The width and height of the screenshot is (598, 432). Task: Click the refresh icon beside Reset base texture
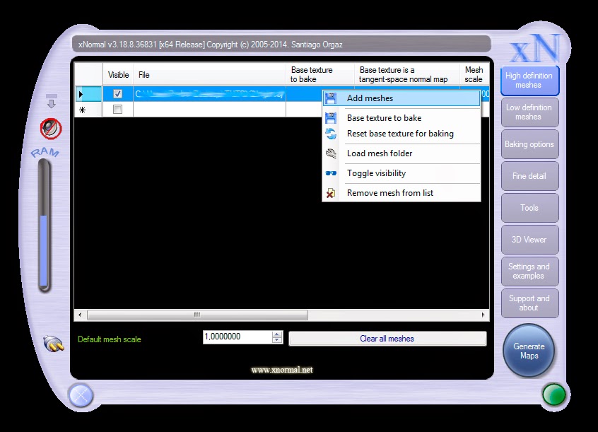tap(331, 134)
